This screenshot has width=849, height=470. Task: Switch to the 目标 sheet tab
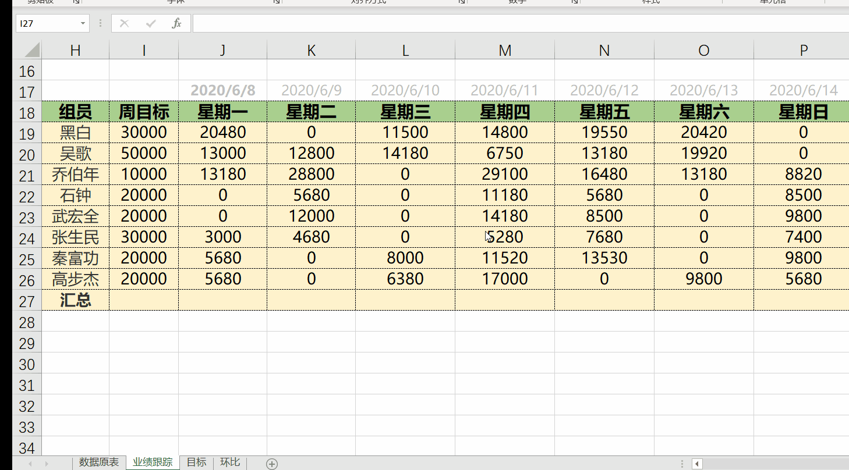pyautogui.click(x=196, y=462)
